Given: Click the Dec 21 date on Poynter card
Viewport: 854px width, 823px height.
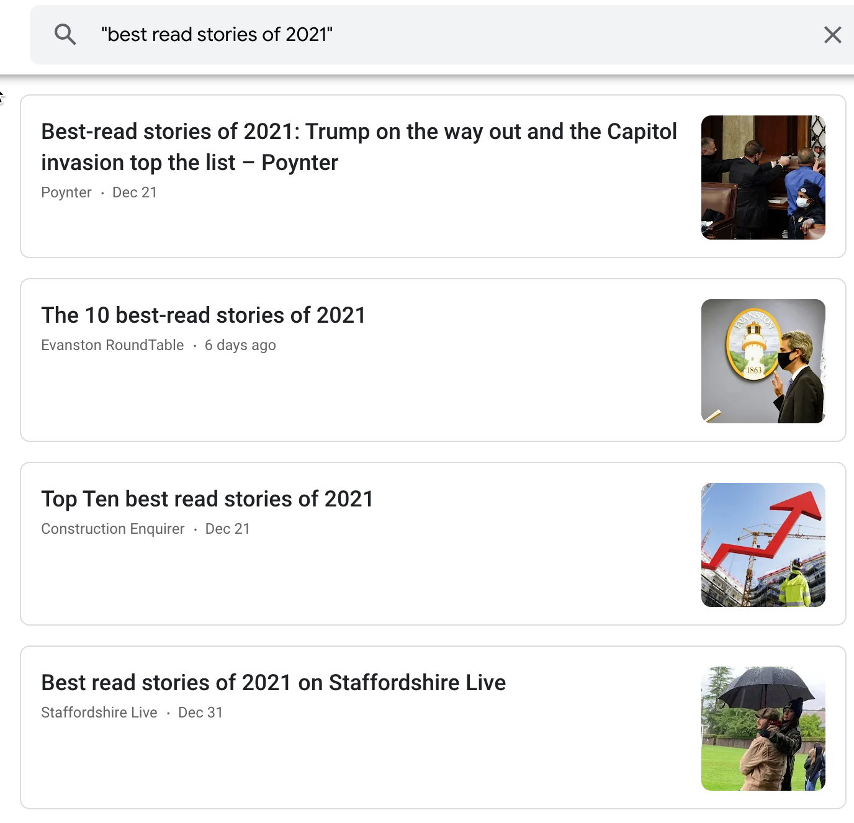Looking at the screenshot, I should coord(135,192).
